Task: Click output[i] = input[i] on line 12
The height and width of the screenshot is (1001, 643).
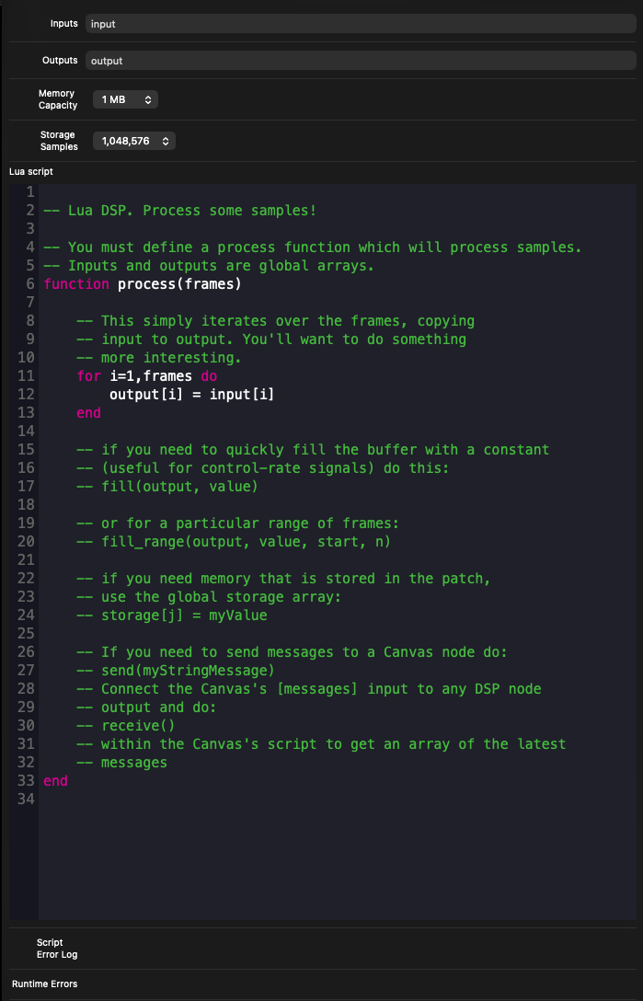Action: (x=191, y=394)
